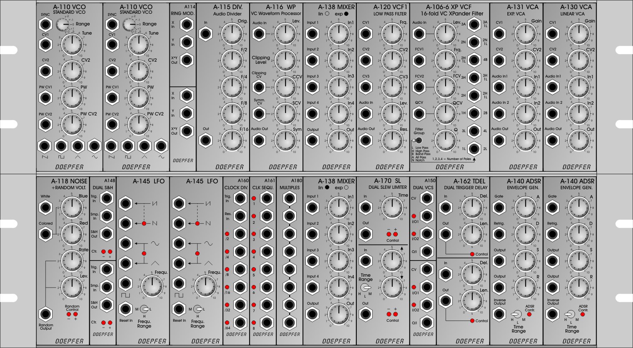The image size is (633, 348).
Task: Flip the Time Range switch on first A-140 ADSR
Action: (517, 314)
